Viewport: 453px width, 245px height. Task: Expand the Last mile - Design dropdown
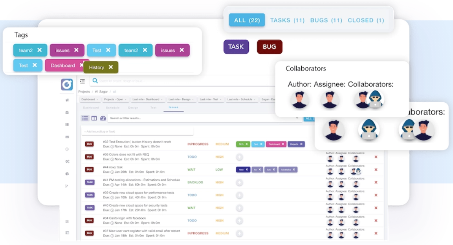pos(180,100)
